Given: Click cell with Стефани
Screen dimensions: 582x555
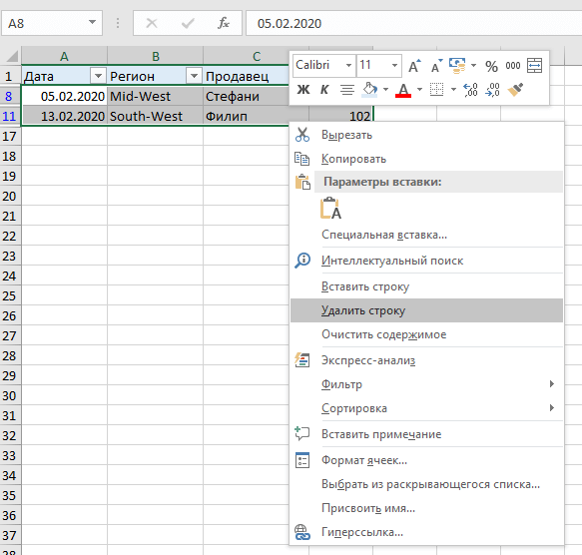Looking at the screenshot, I should tap(247, 96).
